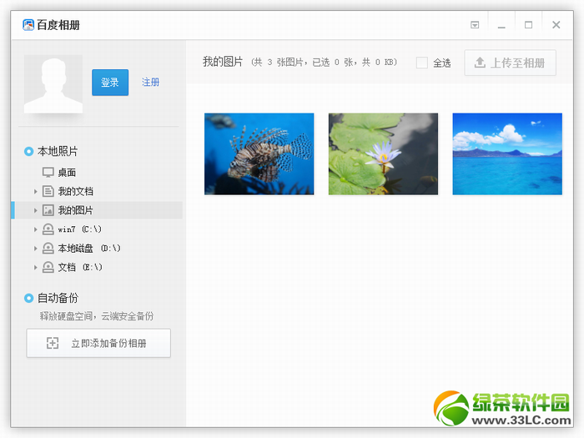The image size is (584, 438).
Task: Open the title bar dropdown menu icon
Action: click(475, 25)
